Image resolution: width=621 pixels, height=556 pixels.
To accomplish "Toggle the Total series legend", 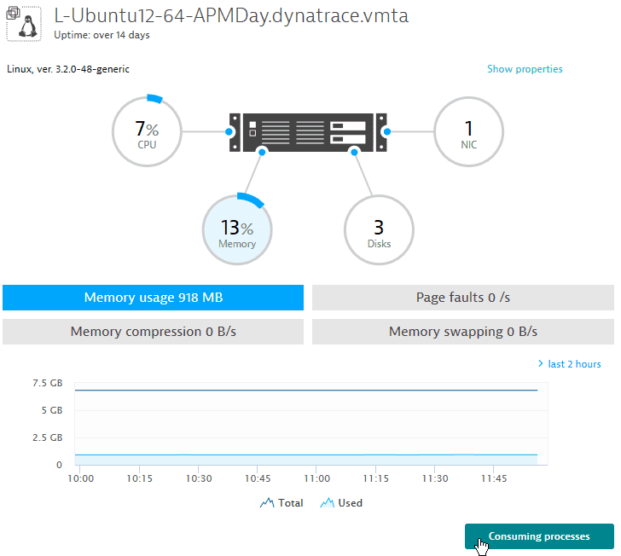I will [x=281, y=503].
